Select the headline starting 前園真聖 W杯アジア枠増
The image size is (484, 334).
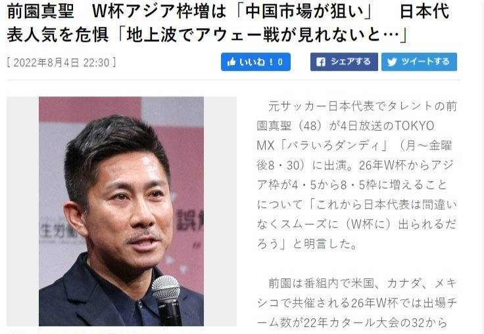228,23
